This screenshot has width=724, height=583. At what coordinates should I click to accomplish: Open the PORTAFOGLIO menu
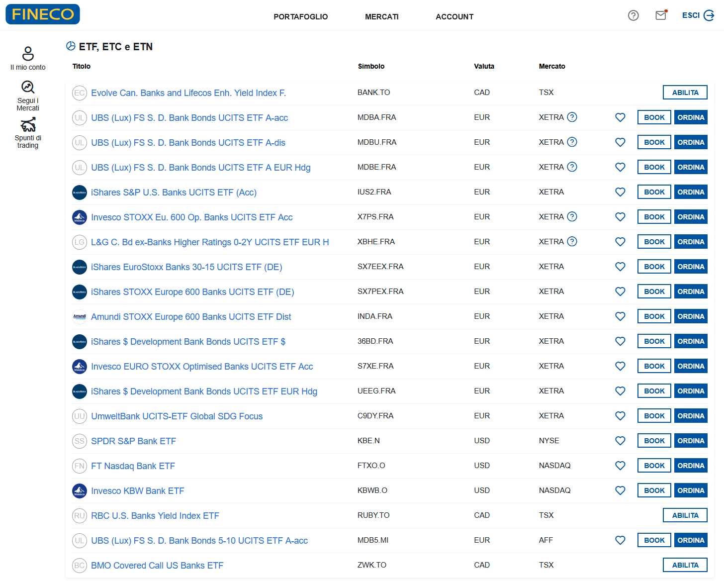coord(301,17)
